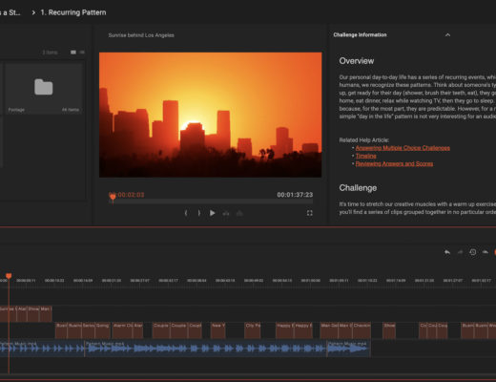Switch media bin to list view

click(82, 52)
